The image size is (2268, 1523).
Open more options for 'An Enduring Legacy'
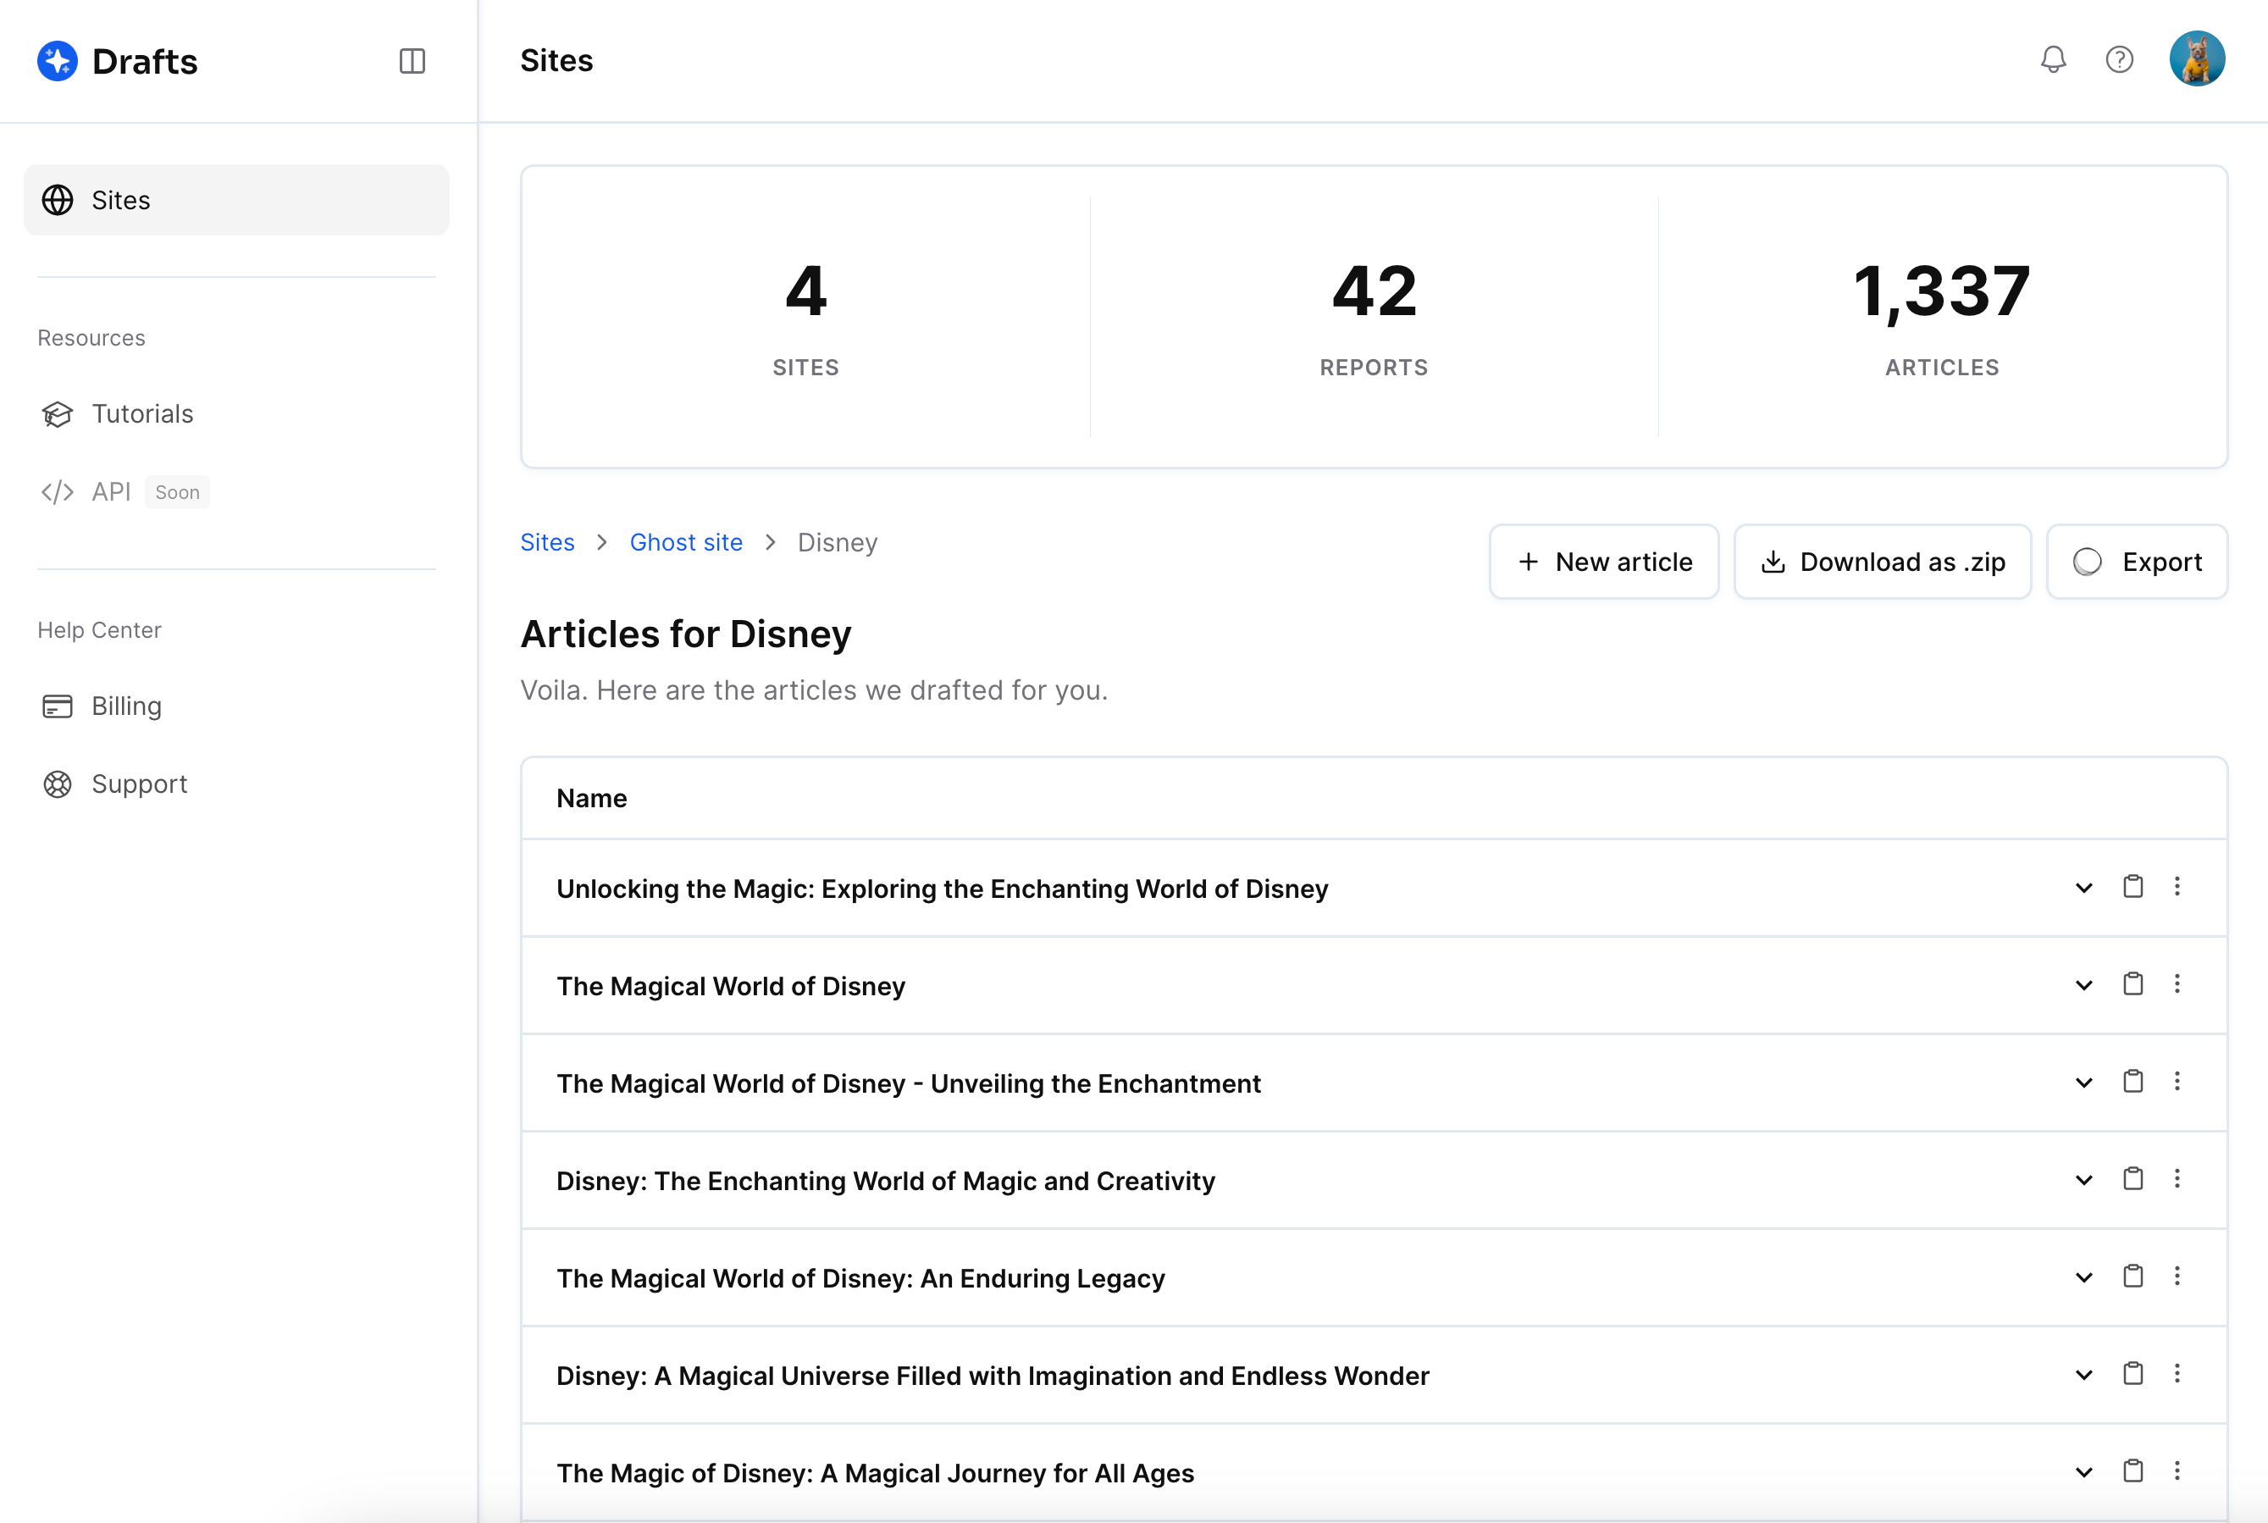(2177, 1276)
